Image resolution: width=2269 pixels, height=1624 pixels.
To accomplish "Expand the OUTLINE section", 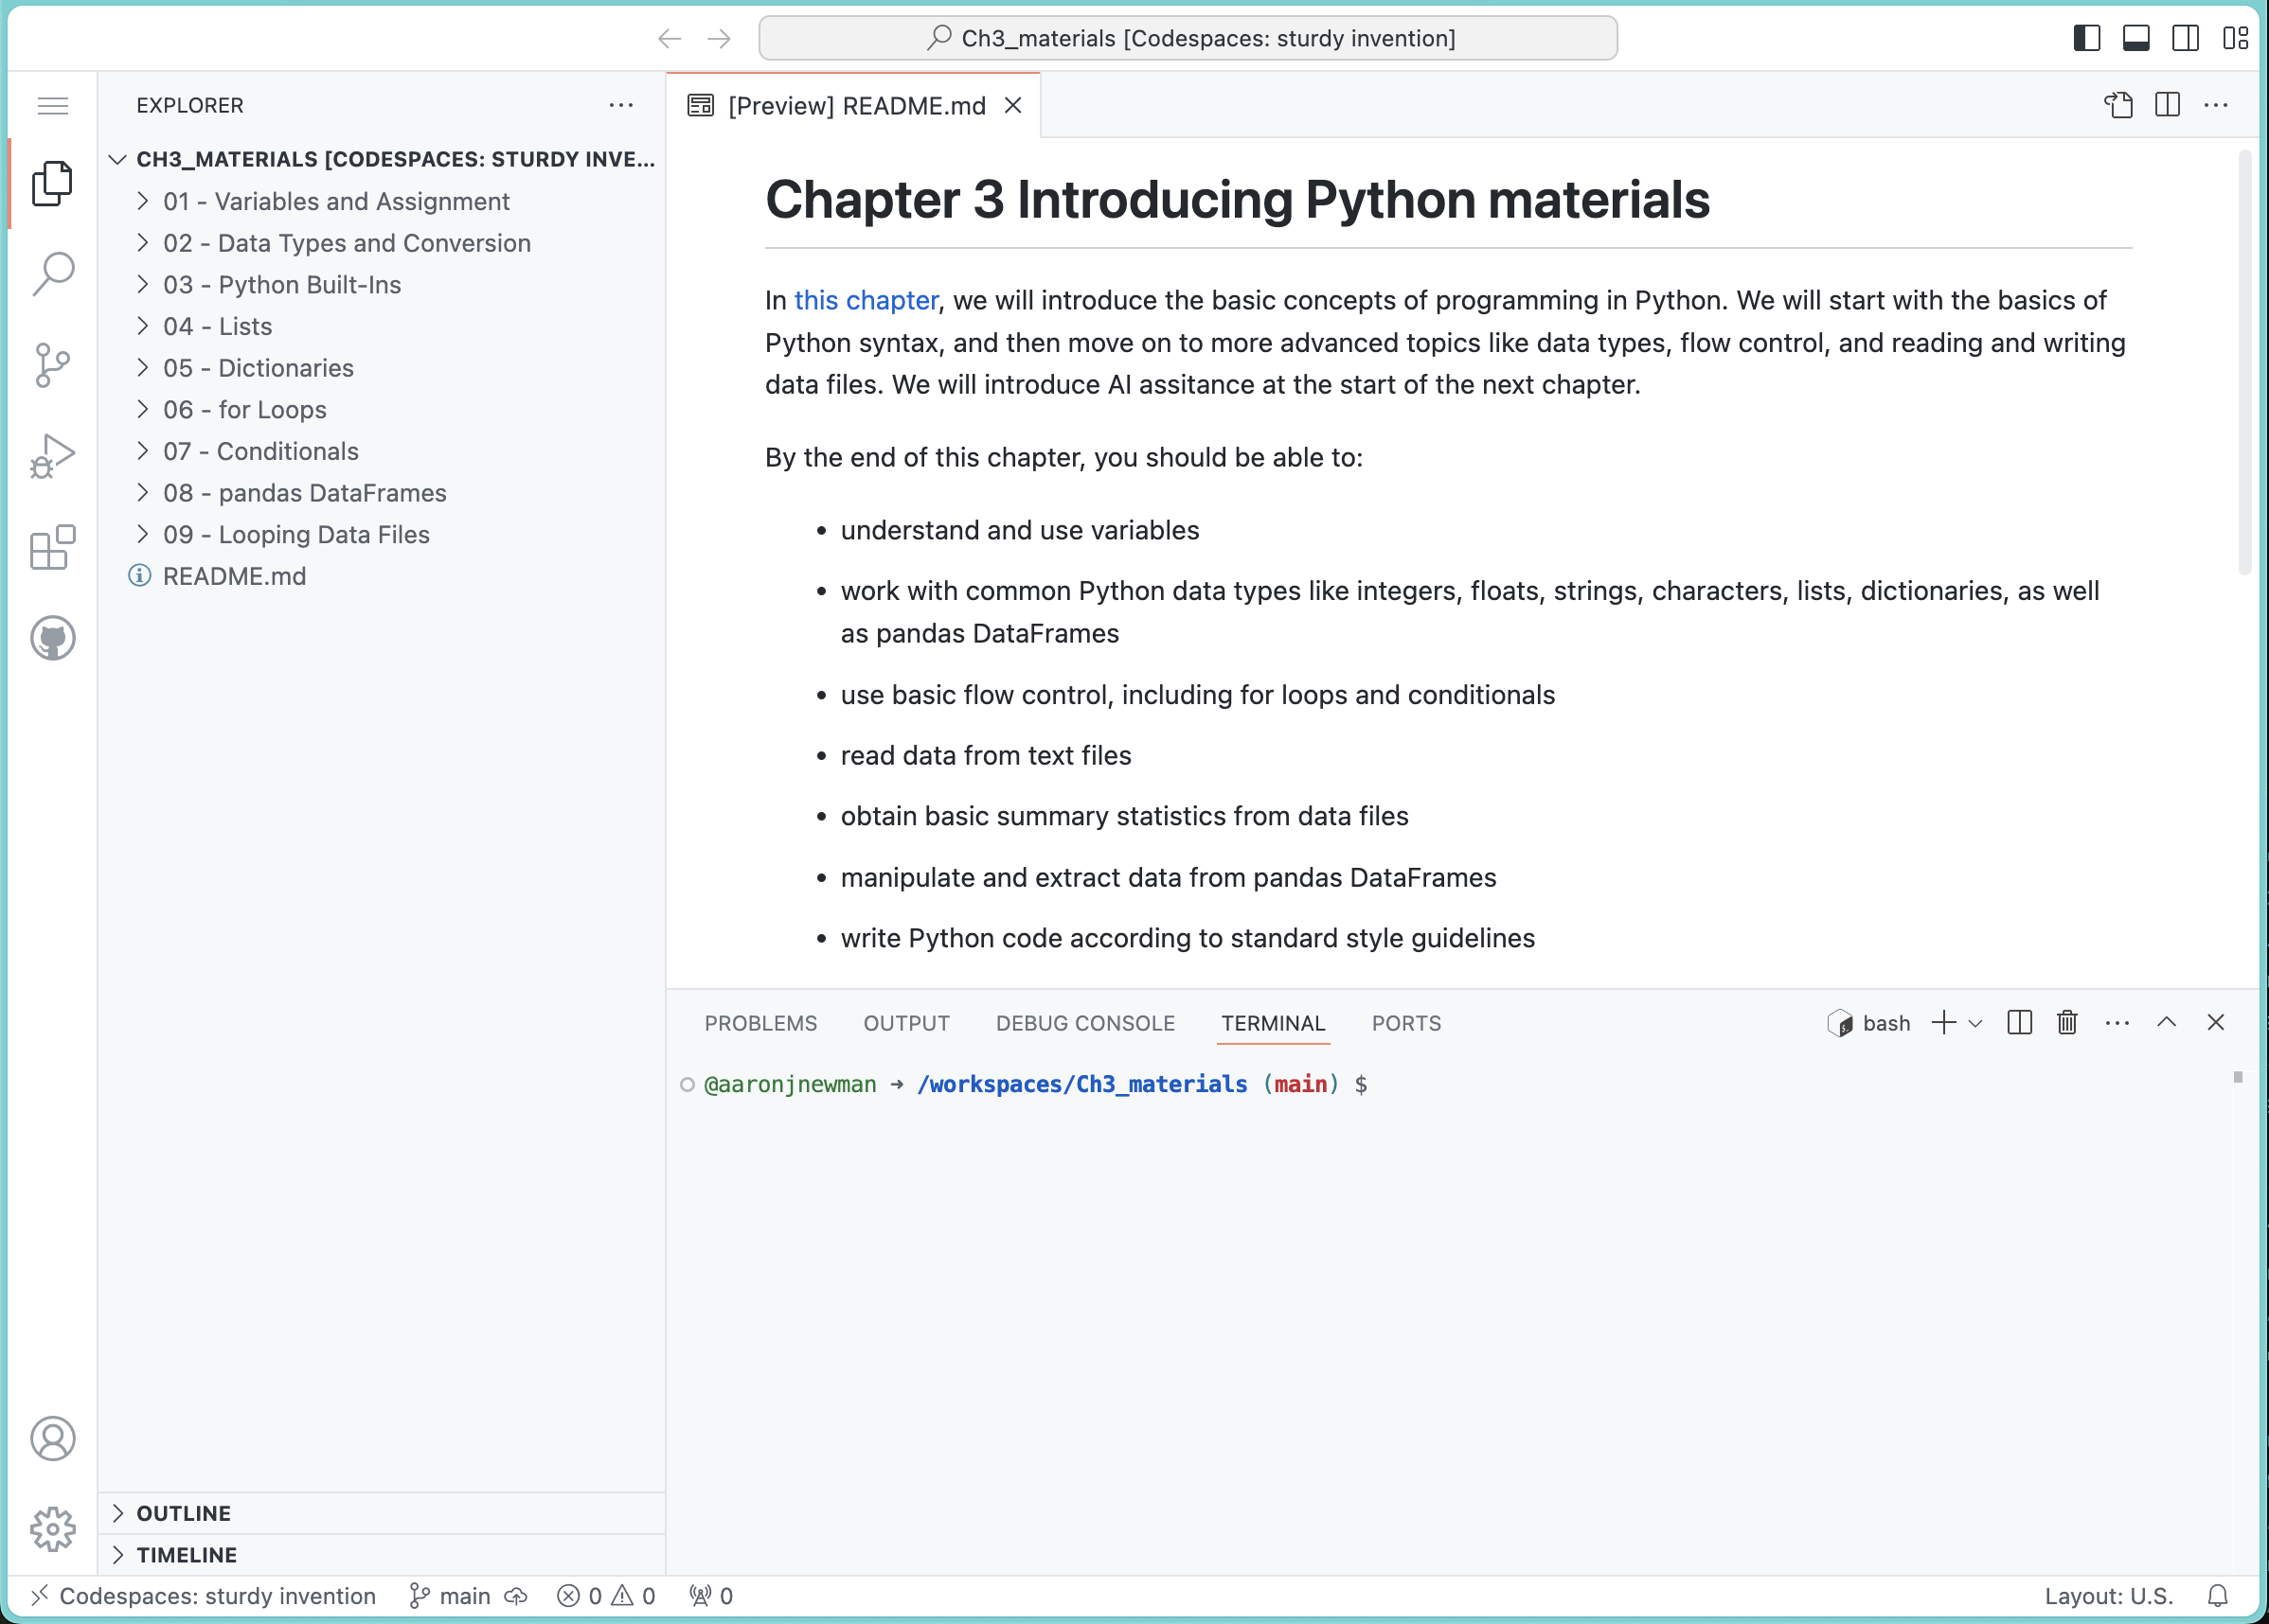I will coord(183,1513).
